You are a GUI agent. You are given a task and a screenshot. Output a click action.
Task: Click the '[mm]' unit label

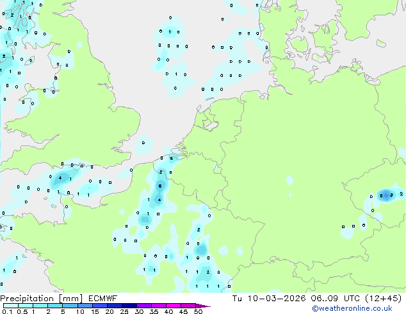70,299
